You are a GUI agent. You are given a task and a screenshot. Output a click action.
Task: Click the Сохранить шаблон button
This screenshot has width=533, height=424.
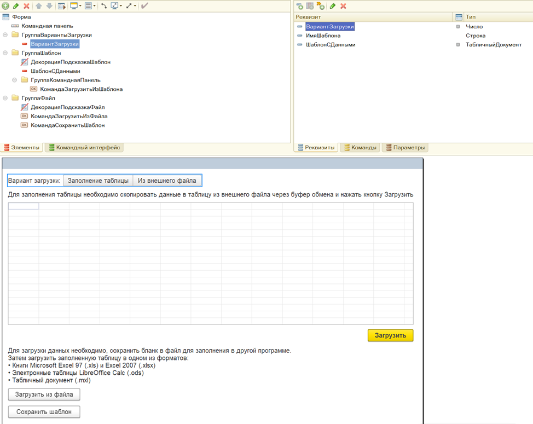[44, 412]
